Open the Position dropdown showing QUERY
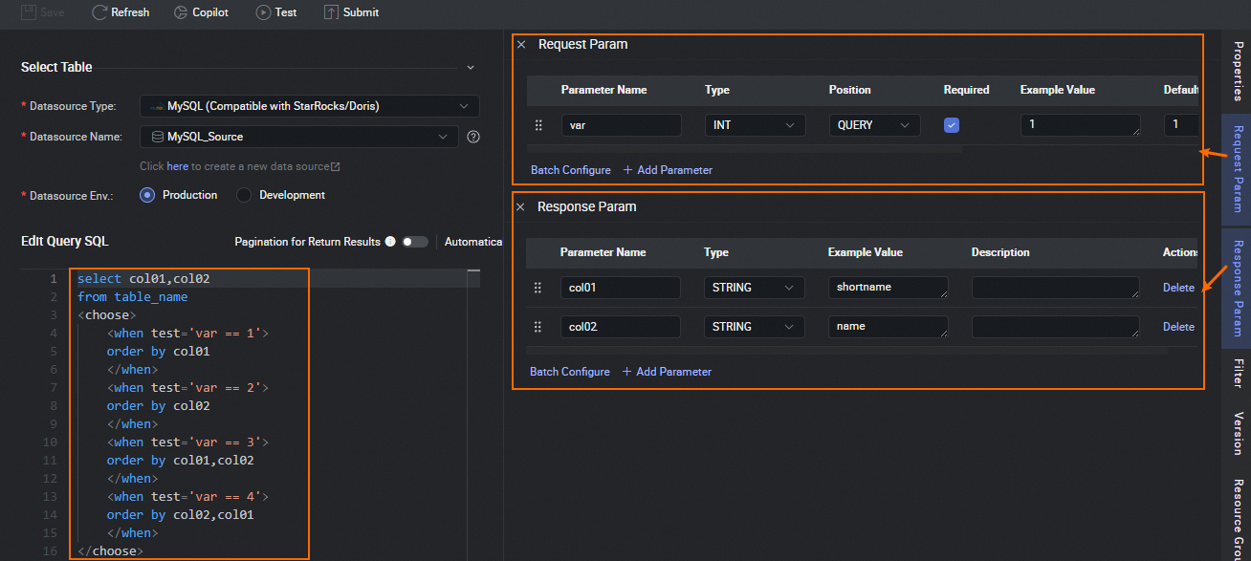 pos(874,125)
